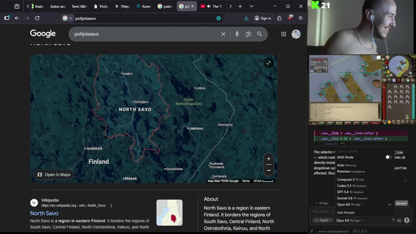416x234 pixels.
Task: Expand the 9 Files section
Action: (x=322, y=203)
